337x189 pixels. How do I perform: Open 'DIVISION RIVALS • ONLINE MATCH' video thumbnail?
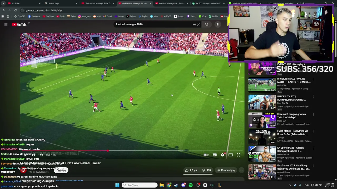[x=262, y=85]
